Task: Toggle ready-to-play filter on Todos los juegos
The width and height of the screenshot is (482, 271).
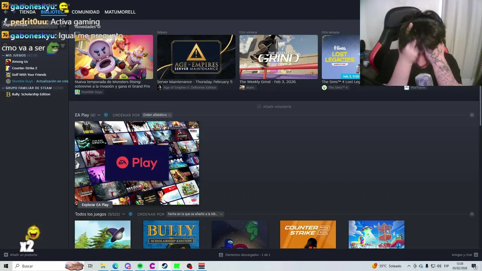Action: coord(131,214)
